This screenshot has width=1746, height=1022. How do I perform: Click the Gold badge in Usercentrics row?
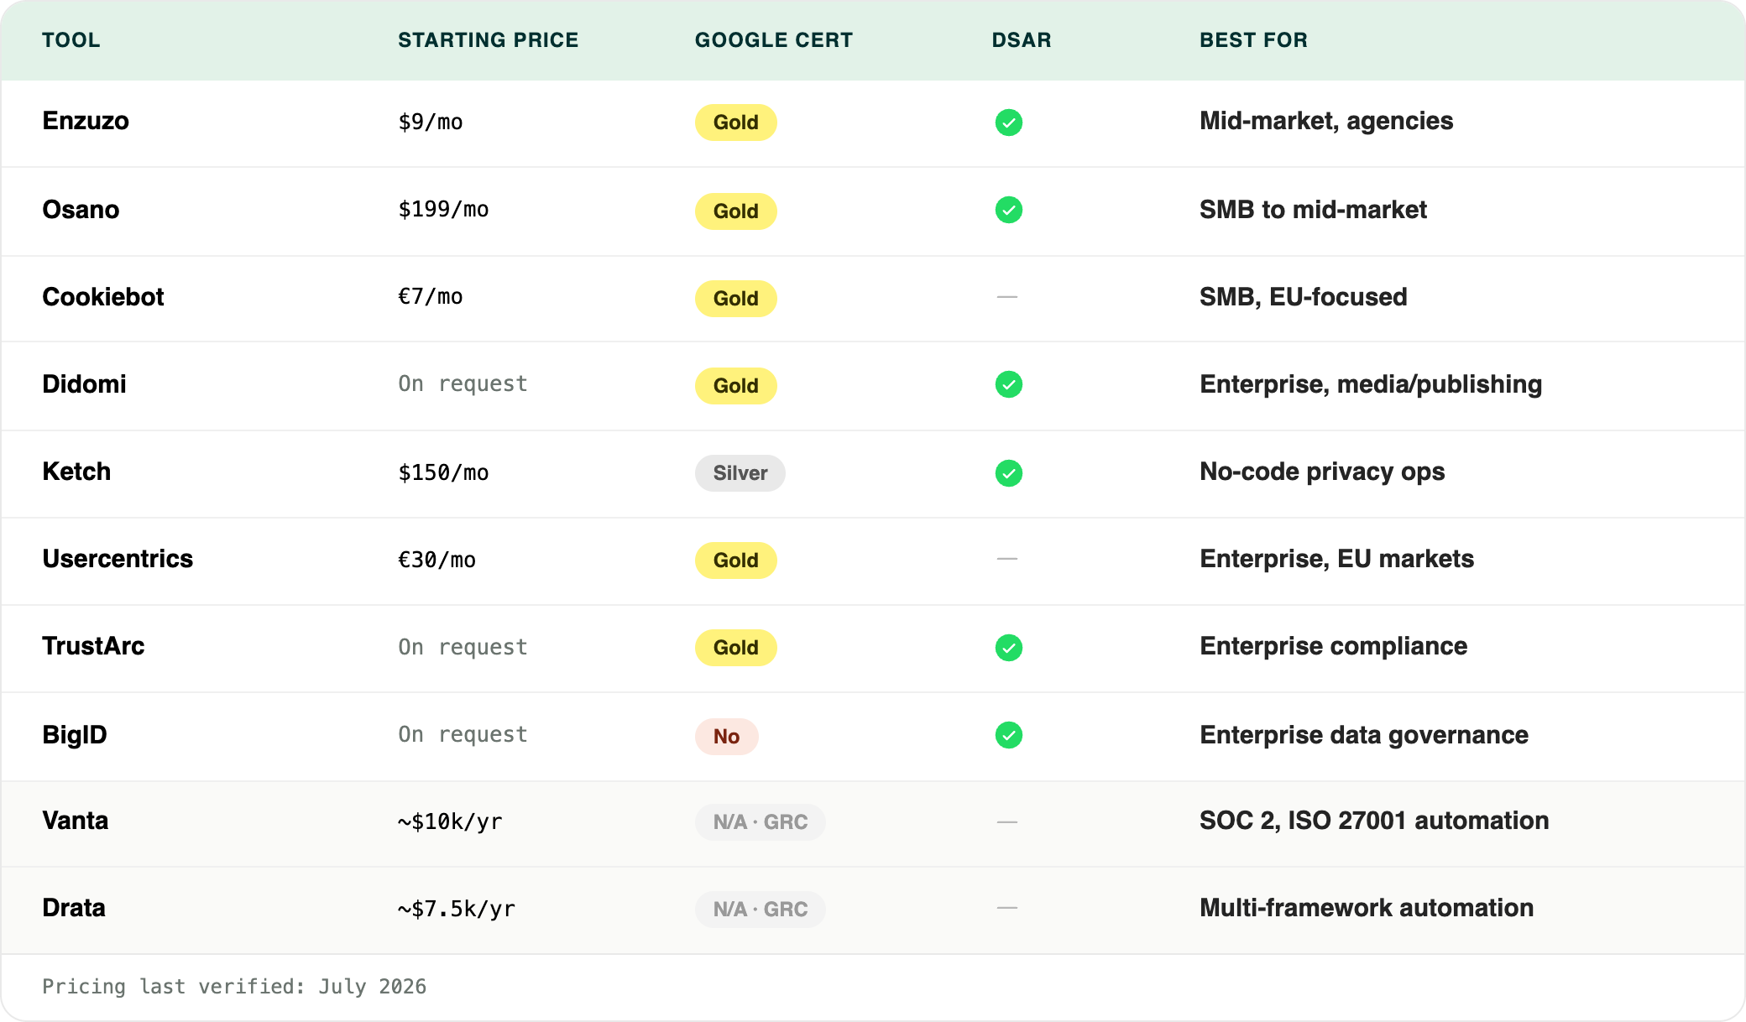(x=735, y=561)
